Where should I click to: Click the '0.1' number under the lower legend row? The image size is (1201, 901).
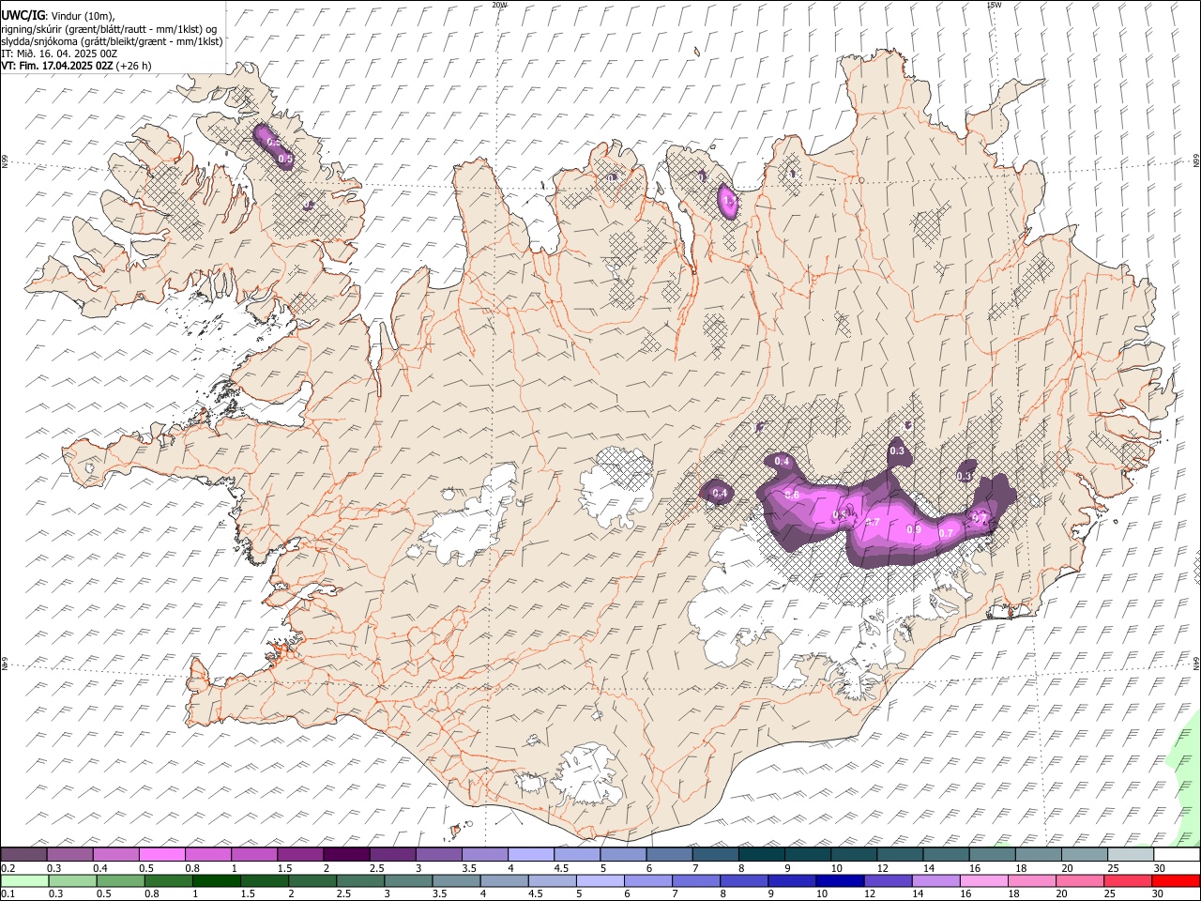(9, 893)
